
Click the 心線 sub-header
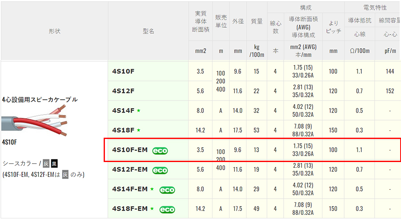pyautogui.click(x=360, y=34)
